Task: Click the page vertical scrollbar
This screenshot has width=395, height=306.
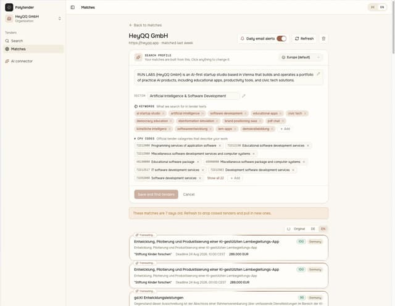Action: click(x=393, y=28)
